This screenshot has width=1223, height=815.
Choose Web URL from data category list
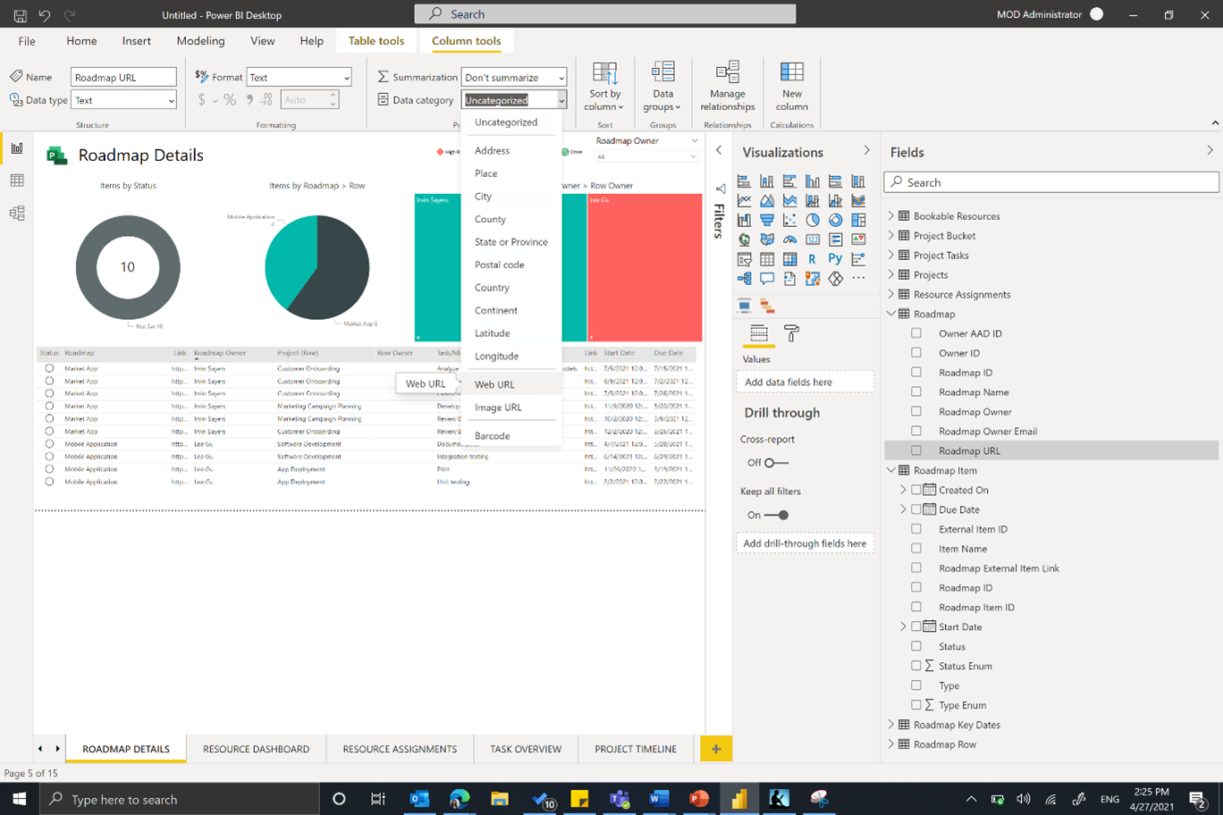(x=512, y=384)
